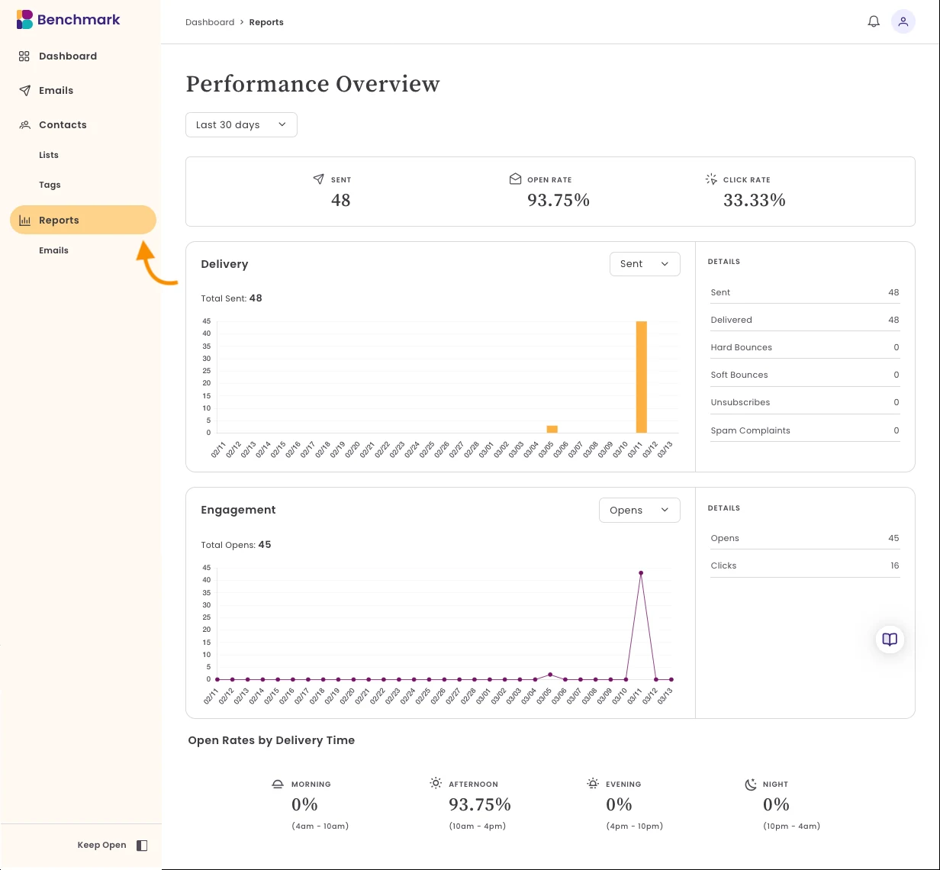Open the Engagement Opens dropdown

[639, 510]
